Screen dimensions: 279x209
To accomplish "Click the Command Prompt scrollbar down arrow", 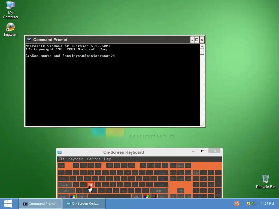I will (202, 124).
